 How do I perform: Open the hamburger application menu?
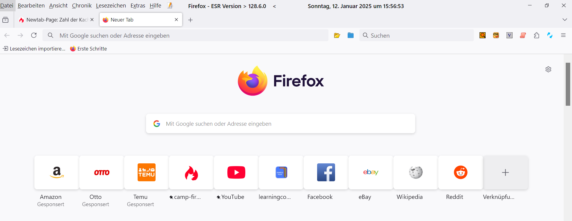coord(563,36)
